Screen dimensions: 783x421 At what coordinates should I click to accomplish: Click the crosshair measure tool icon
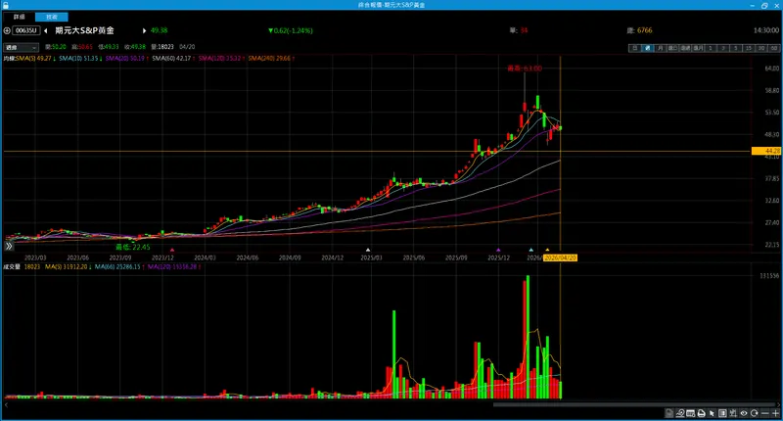pyautogui.click(x=733, y=413)
